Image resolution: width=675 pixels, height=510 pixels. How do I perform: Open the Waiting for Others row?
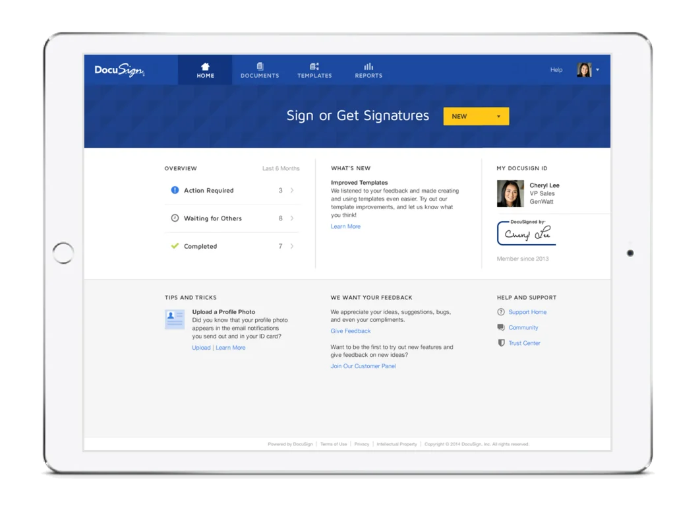point(232,218)
